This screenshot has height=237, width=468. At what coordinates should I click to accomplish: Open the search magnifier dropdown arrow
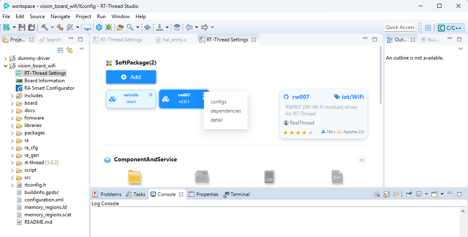coord(137,27)
